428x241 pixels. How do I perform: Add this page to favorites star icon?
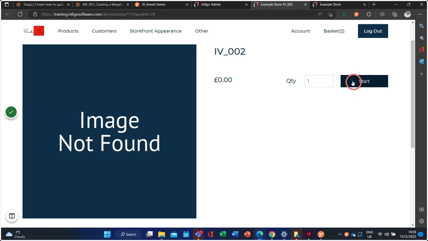(330, 14)
